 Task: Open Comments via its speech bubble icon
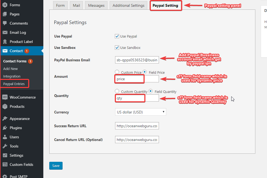[5, 23]
